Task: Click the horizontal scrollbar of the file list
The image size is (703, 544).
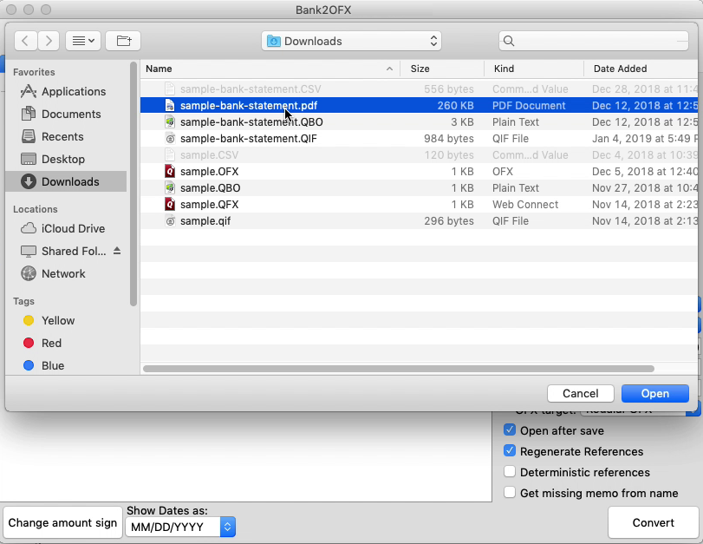Action: (x=398, y=369)
